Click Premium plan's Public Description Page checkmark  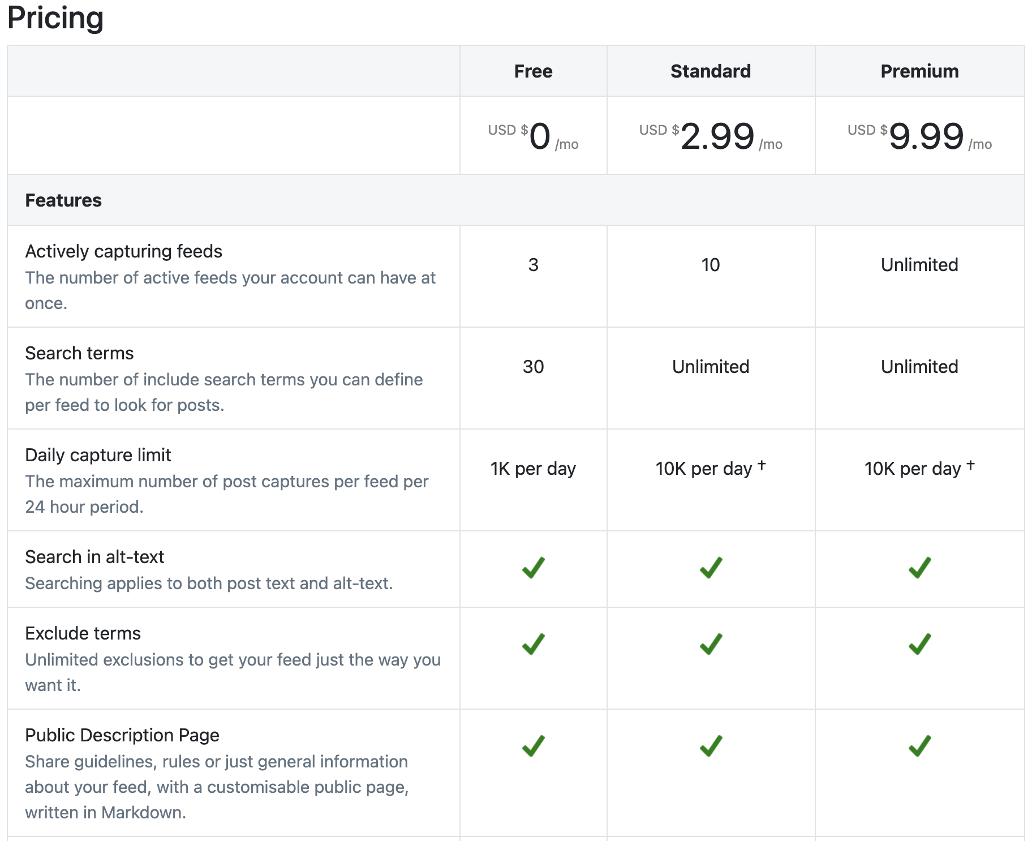[x=919, y=746]
